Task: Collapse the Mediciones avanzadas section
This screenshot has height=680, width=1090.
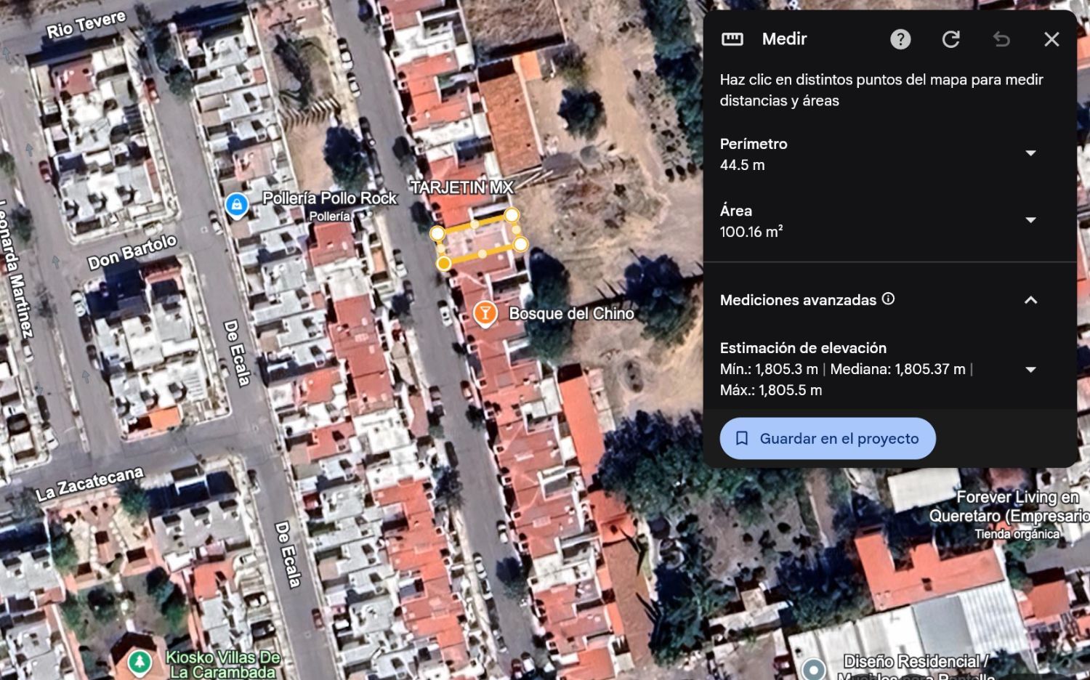Action: coord(1030,300)
